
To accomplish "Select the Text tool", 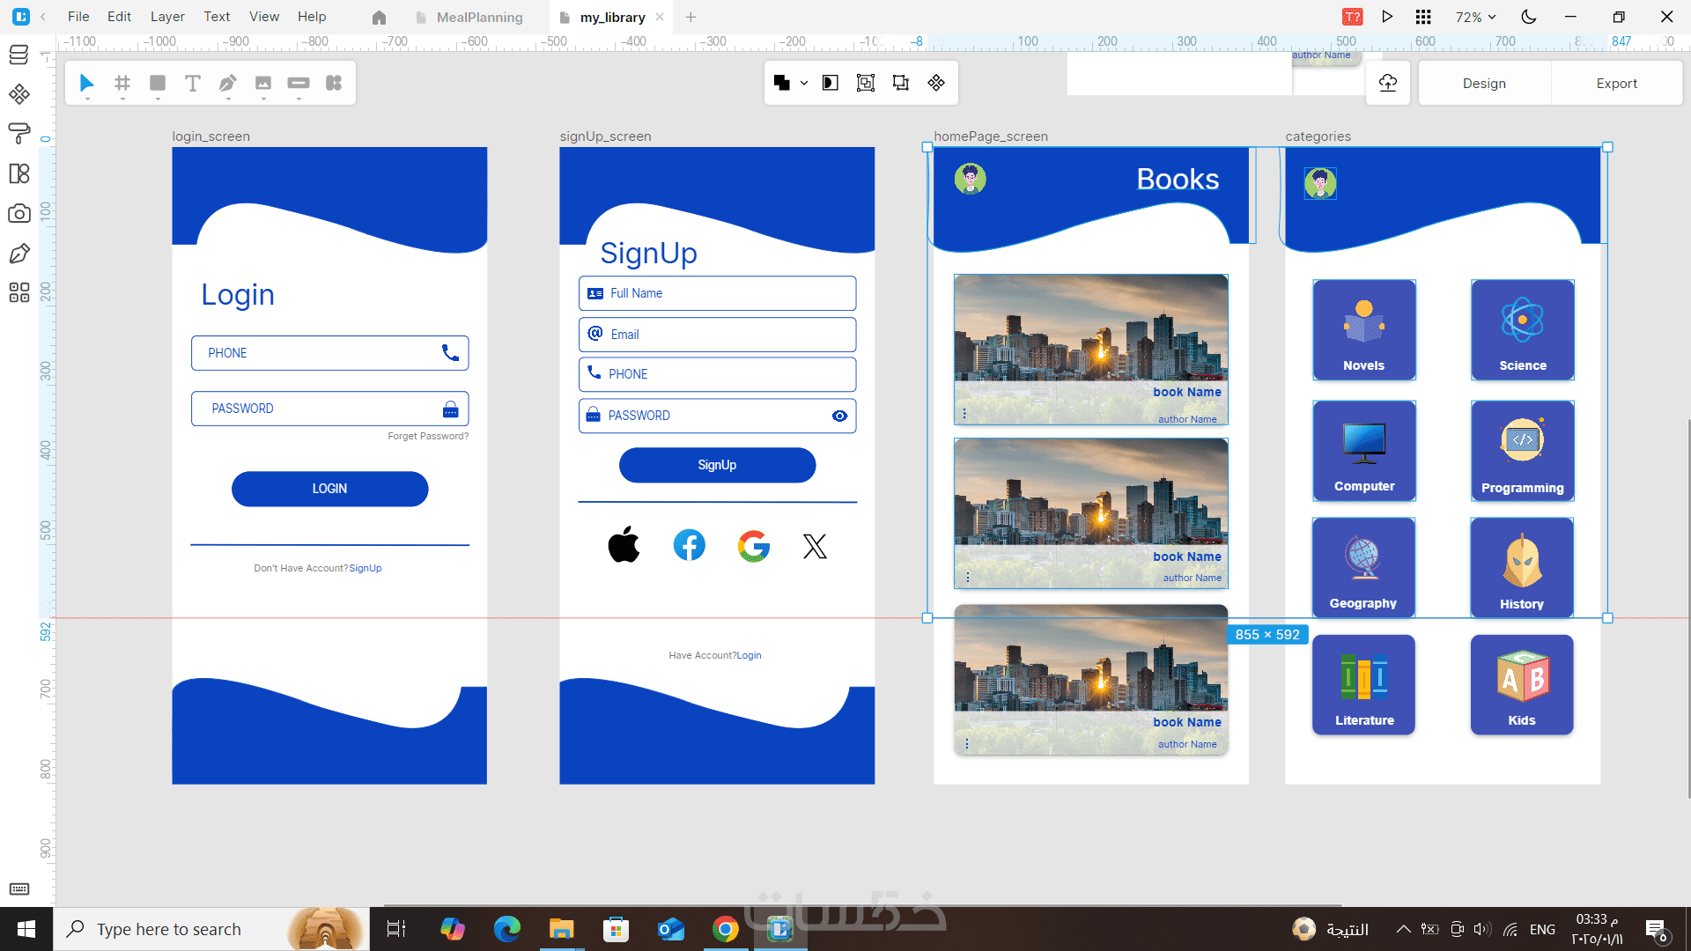I will (192, 83).
